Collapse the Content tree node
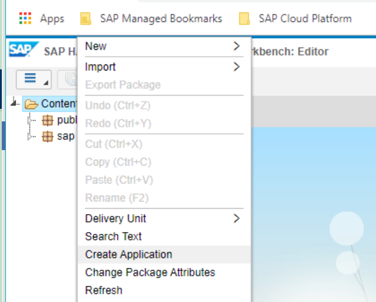The image size is (376, 302). pos(14,103)
